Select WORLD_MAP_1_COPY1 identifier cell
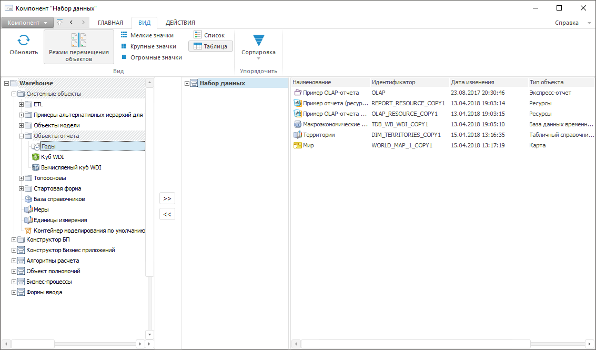Viewport: 596px width, 350px height. [x=402, y=145]
